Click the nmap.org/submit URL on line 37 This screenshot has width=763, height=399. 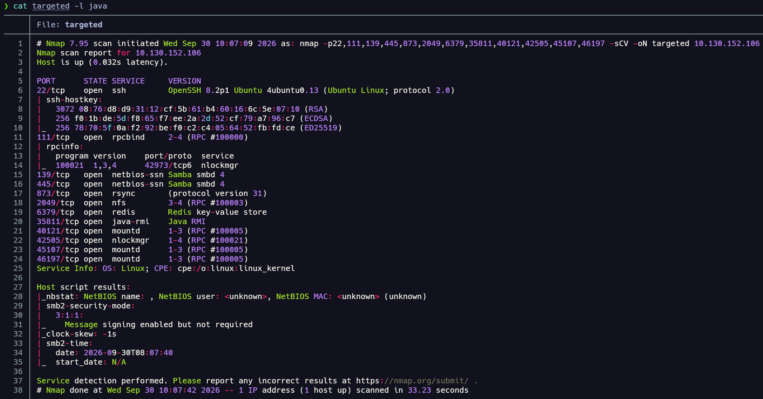click(x=412, y=381)
